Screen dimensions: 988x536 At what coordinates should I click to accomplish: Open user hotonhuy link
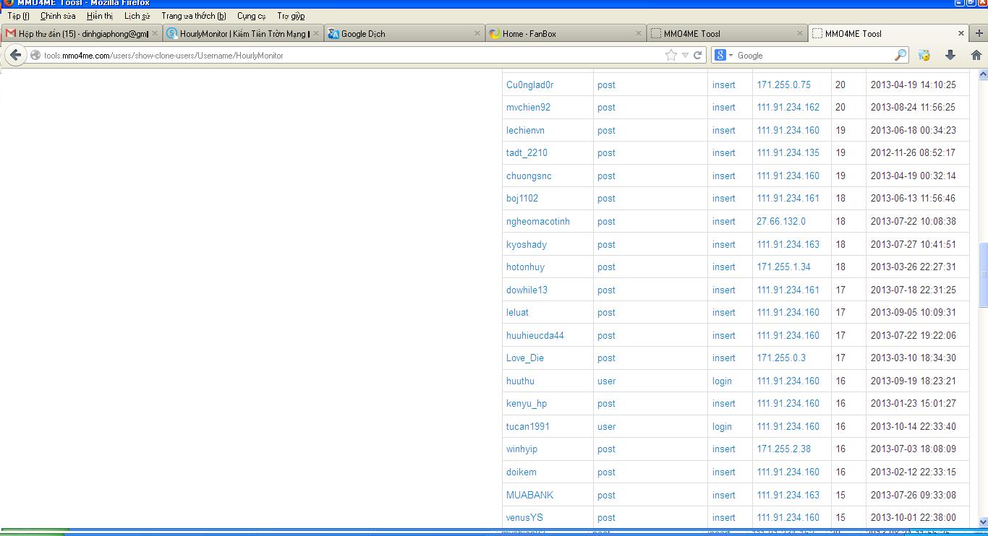(x=525, y=267)
